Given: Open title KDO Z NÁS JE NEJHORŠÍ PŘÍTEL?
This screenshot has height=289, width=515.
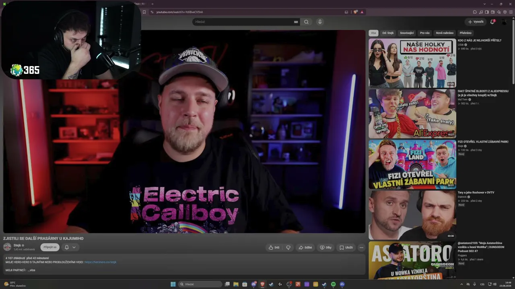Looking at the screenshot, I should pyautogui.click(x=480, y=41).
